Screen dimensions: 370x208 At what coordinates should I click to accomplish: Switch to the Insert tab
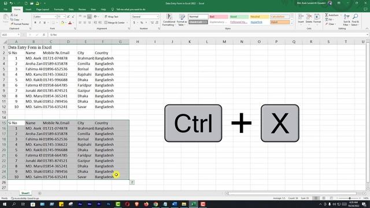(x=28, y=9)
